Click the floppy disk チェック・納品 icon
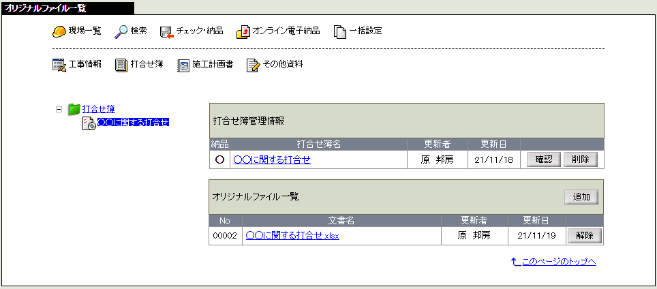Screen dimensions: 657x289 click(167, 32)
